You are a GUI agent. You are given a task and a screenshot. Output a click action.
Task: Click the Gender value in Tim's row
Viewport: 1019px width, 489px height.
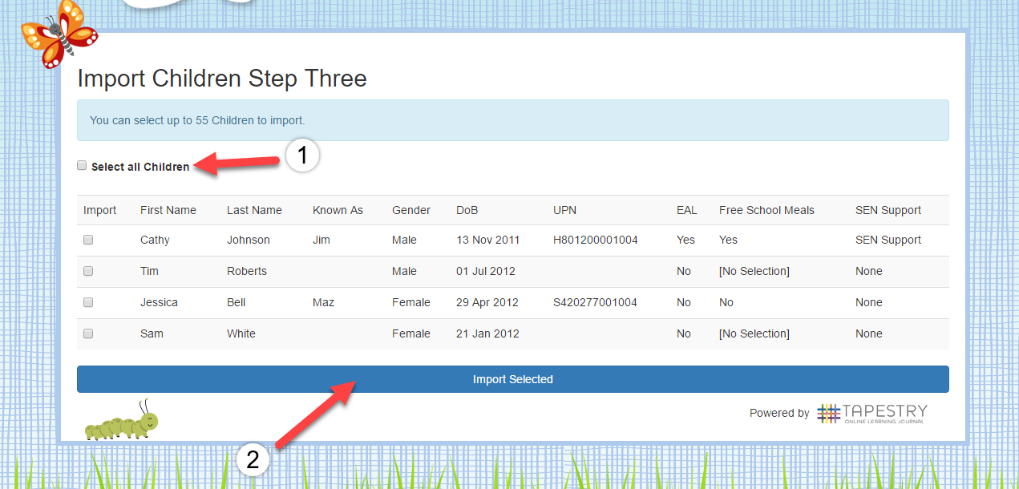coord(404,271)
